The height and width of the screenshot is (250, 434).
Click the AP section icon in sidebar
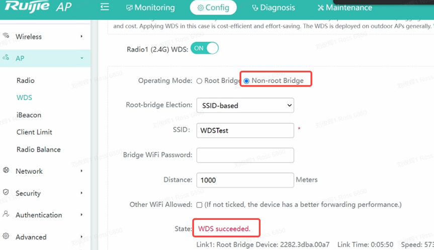click(6, 58)
